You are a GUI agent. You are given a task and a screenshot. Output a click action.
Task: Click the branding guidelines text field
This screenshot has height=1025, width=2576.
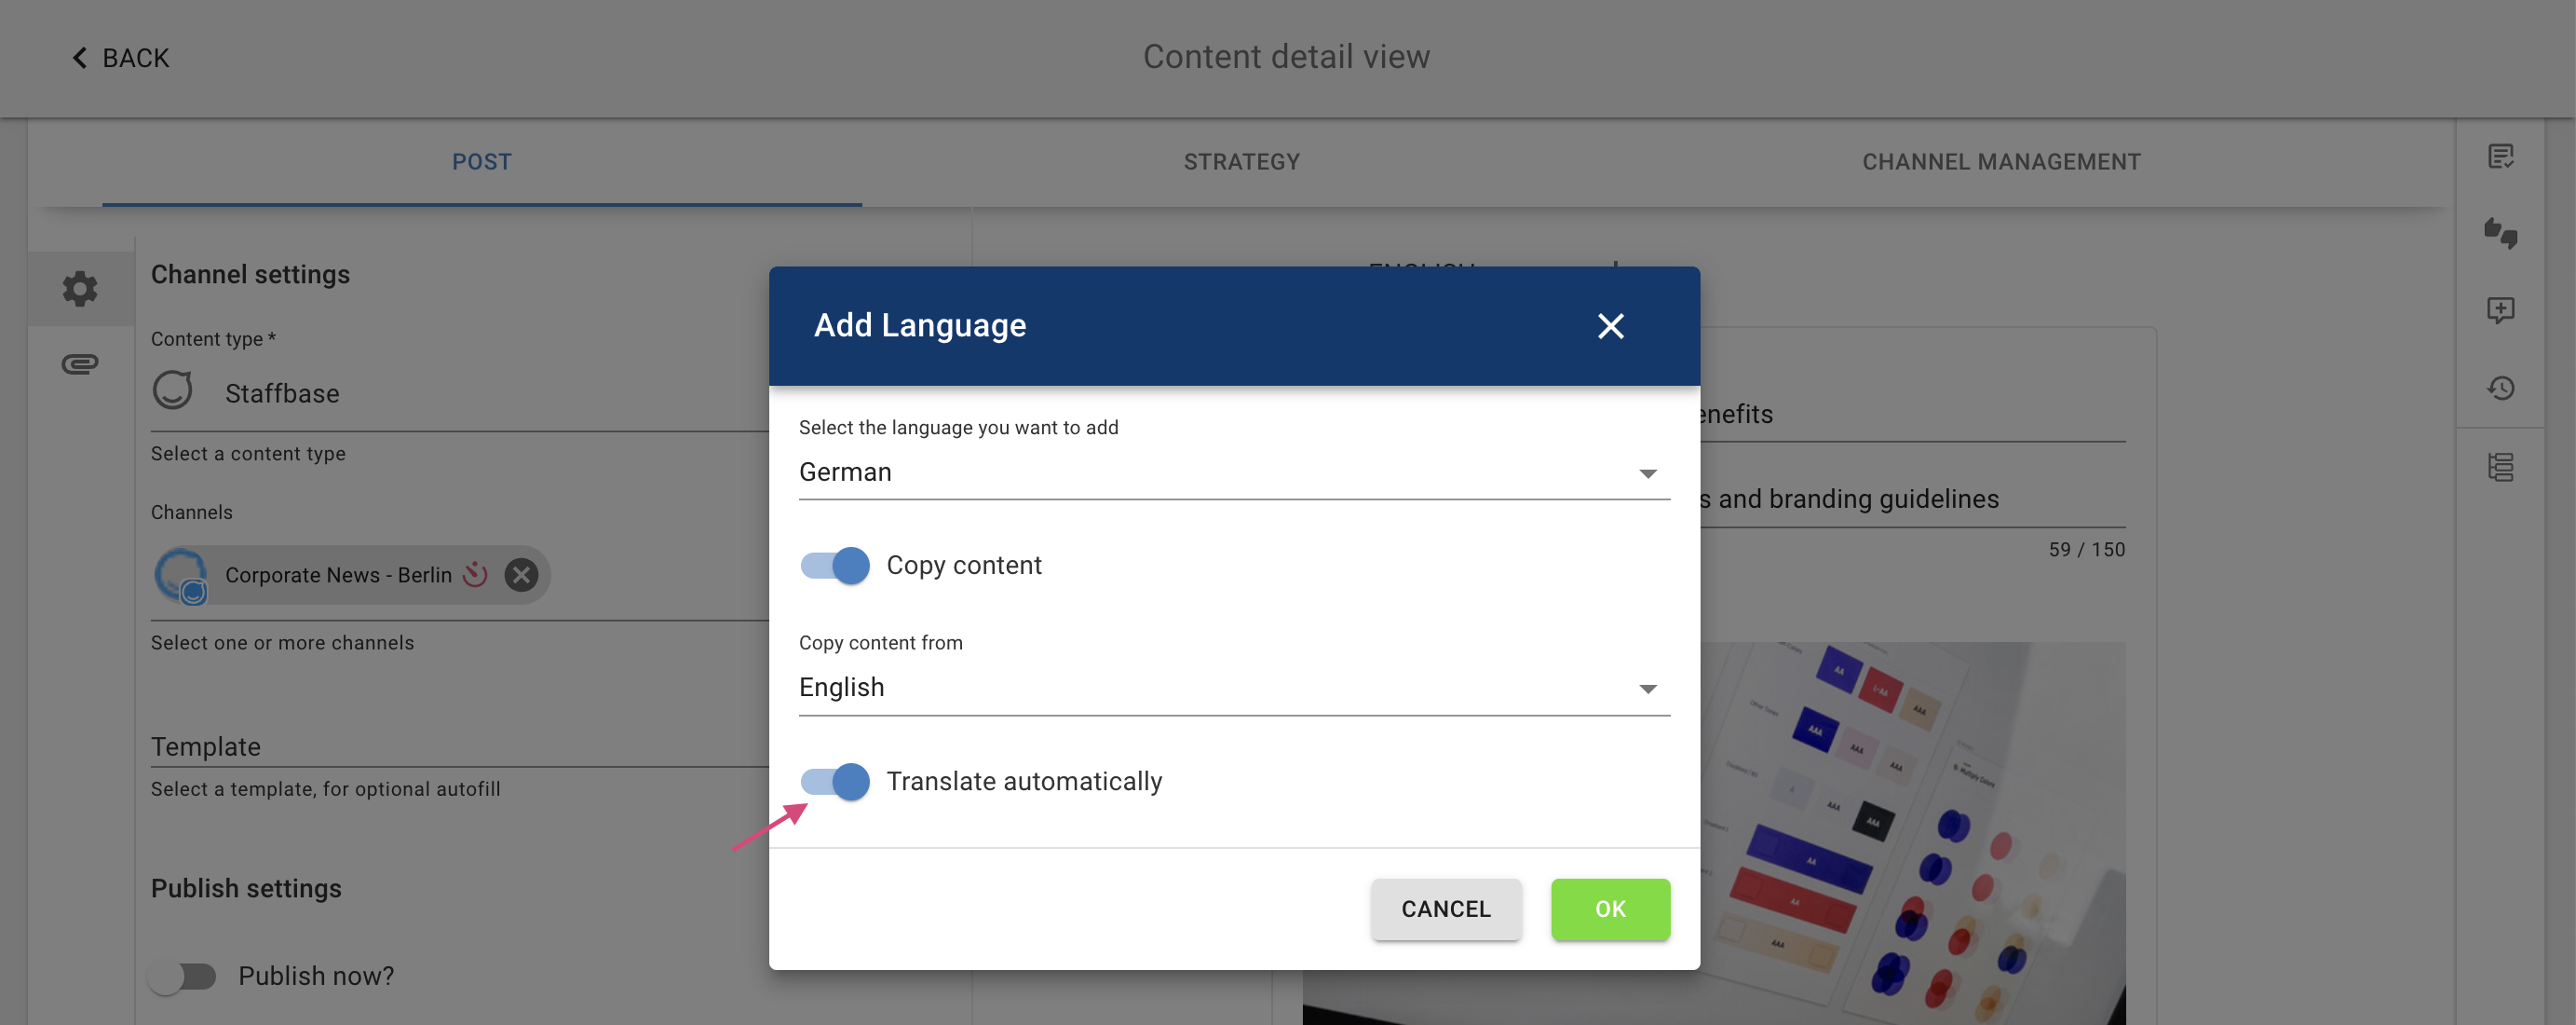[1913, 499]
